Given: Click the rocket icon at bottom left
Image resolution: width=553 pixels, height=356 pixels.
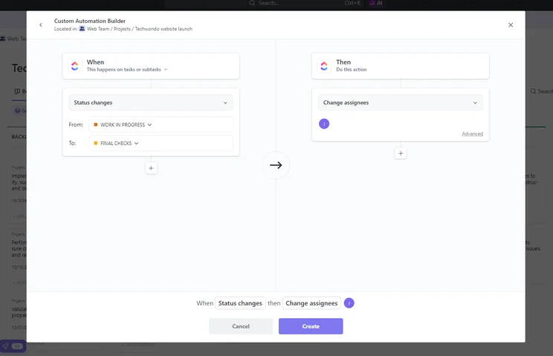Looking at the screenshot, I should click(6, 346).
